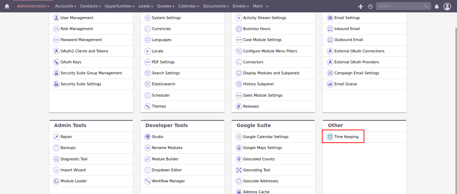This screenshot has width=457, height=194.
Task: Open the user profile avatar icon
Action: pyautogui.click(x=447, y=6)
